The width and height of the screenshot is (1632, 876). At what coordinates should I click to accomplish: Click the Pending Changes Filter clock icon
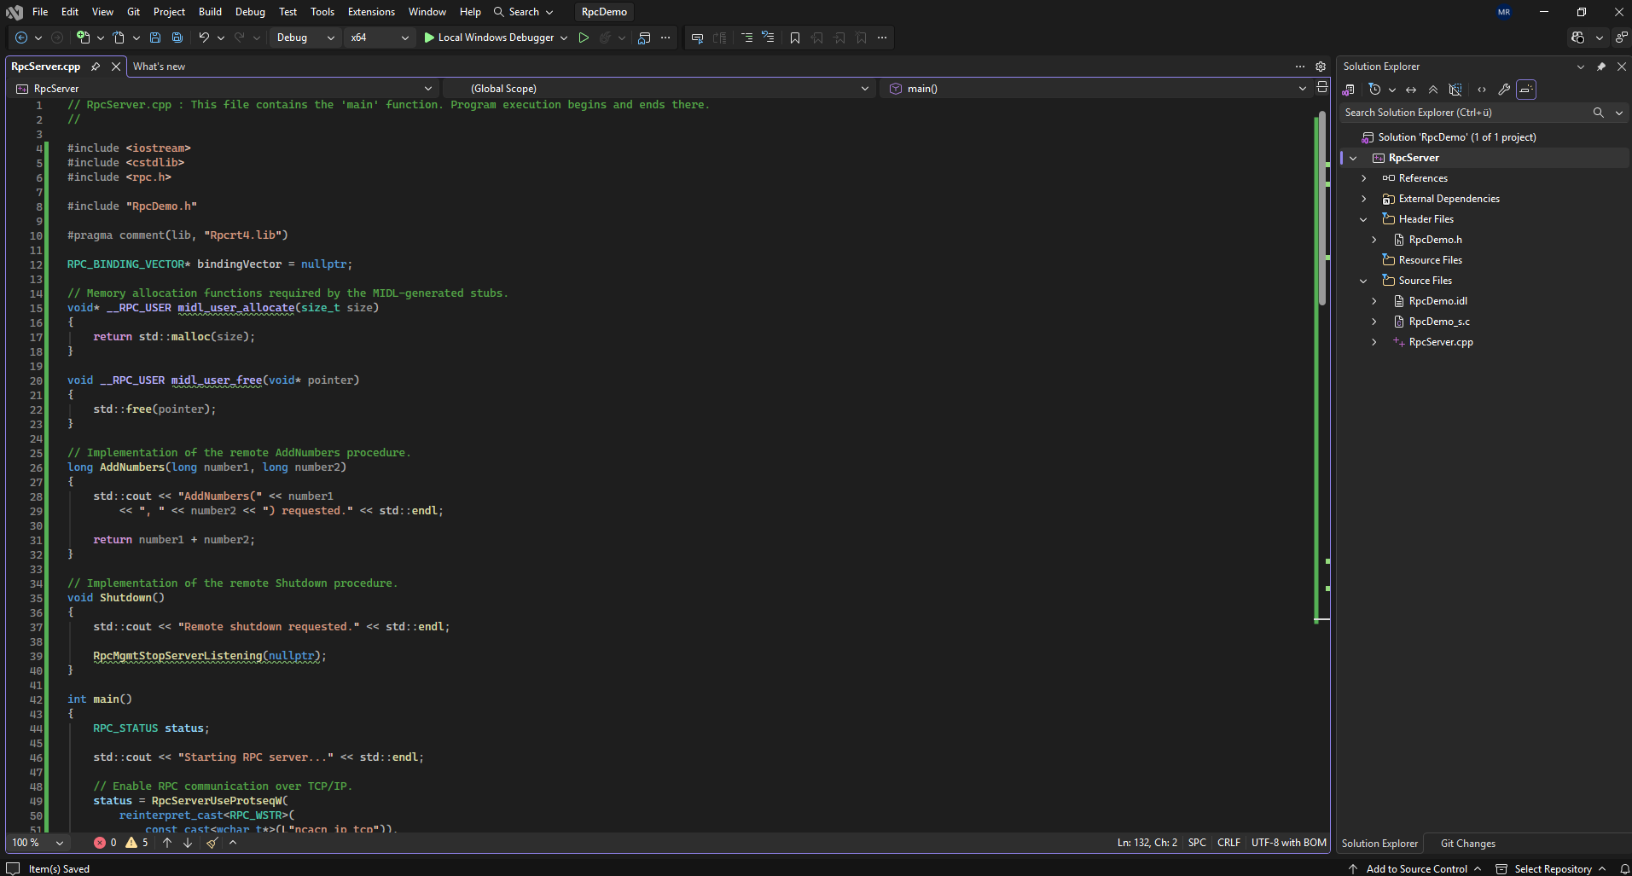pos(1374,90)
